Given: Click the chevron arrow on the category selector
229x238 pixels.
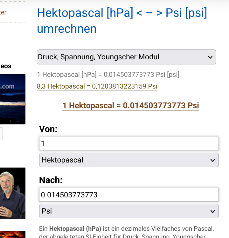Looking at the screenshot, I should (210, 57).
